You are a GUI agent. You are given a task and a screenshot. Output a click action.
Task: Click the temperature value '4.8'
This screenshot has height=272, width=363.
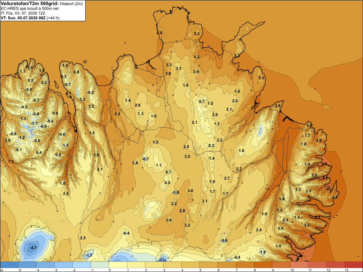319,140
